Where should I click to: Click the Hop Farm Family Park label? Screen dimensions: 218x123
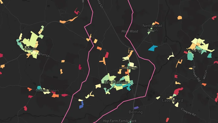coord(120,121)
